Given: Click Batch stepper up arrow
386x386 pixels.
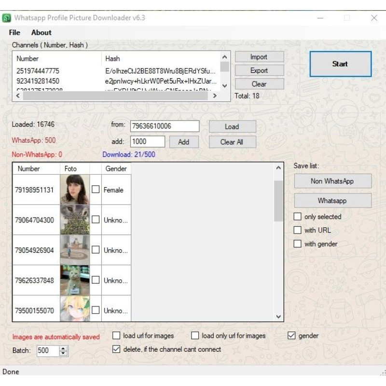Looking at the screenshot, I should [x=63, y=348].
